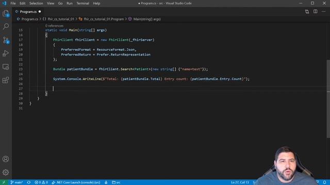Click the "name=test" string literal

coord(191,69)
